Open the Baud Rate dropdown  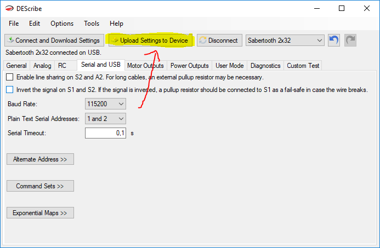tap(105, 104)
